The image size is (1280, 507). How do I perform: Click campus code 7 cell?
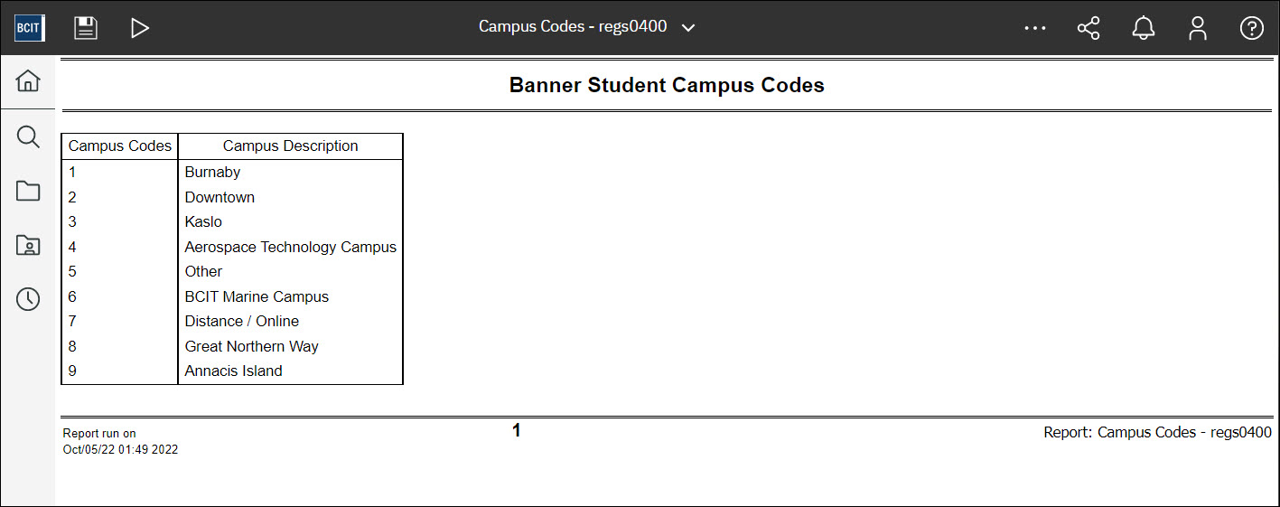click(x=120, y=321)
